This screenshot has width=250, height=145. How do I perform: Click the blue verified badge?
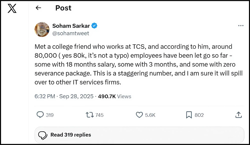click(x=94, y=26)
